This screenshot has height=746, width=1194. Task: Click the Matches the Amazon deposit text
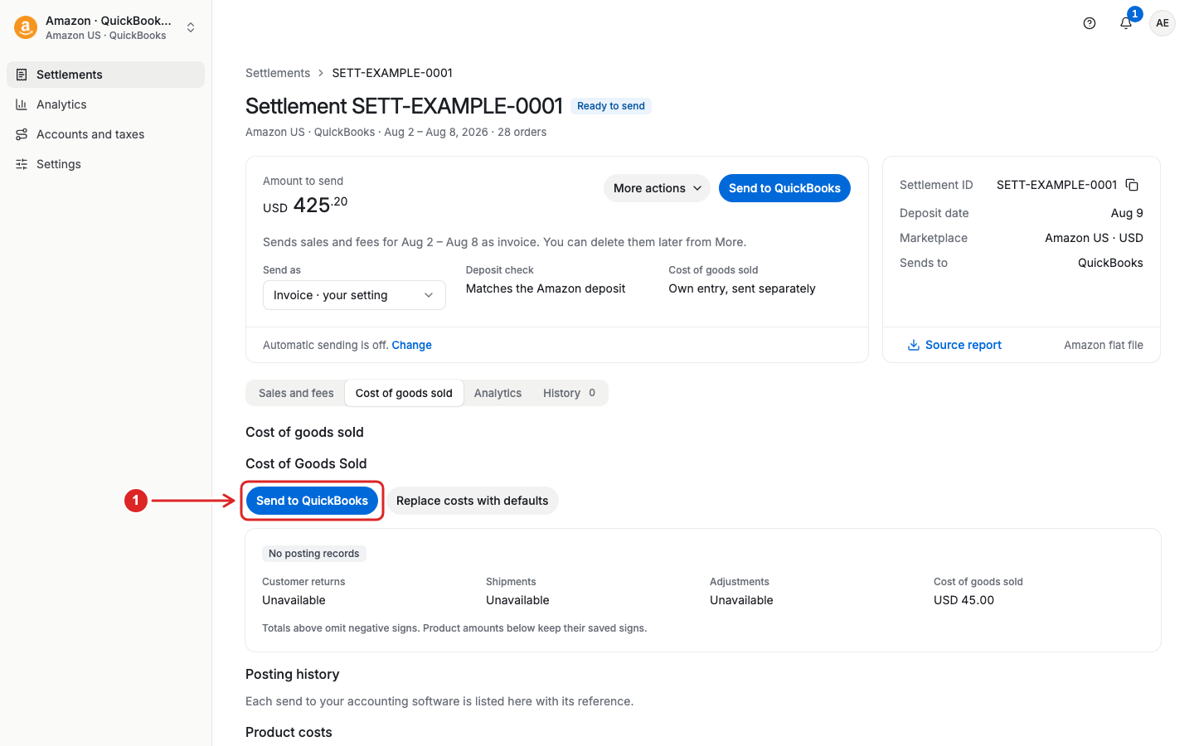coord(546,288)
